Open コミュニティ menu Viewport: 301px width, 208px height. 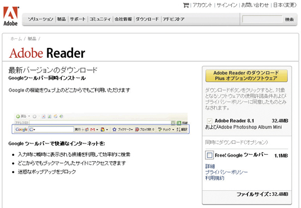click(100, 19)
